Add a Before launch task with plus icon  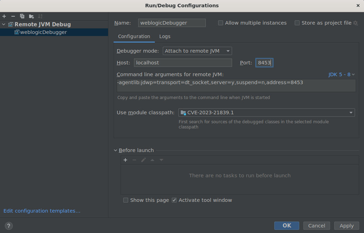(x=125, y=160)
